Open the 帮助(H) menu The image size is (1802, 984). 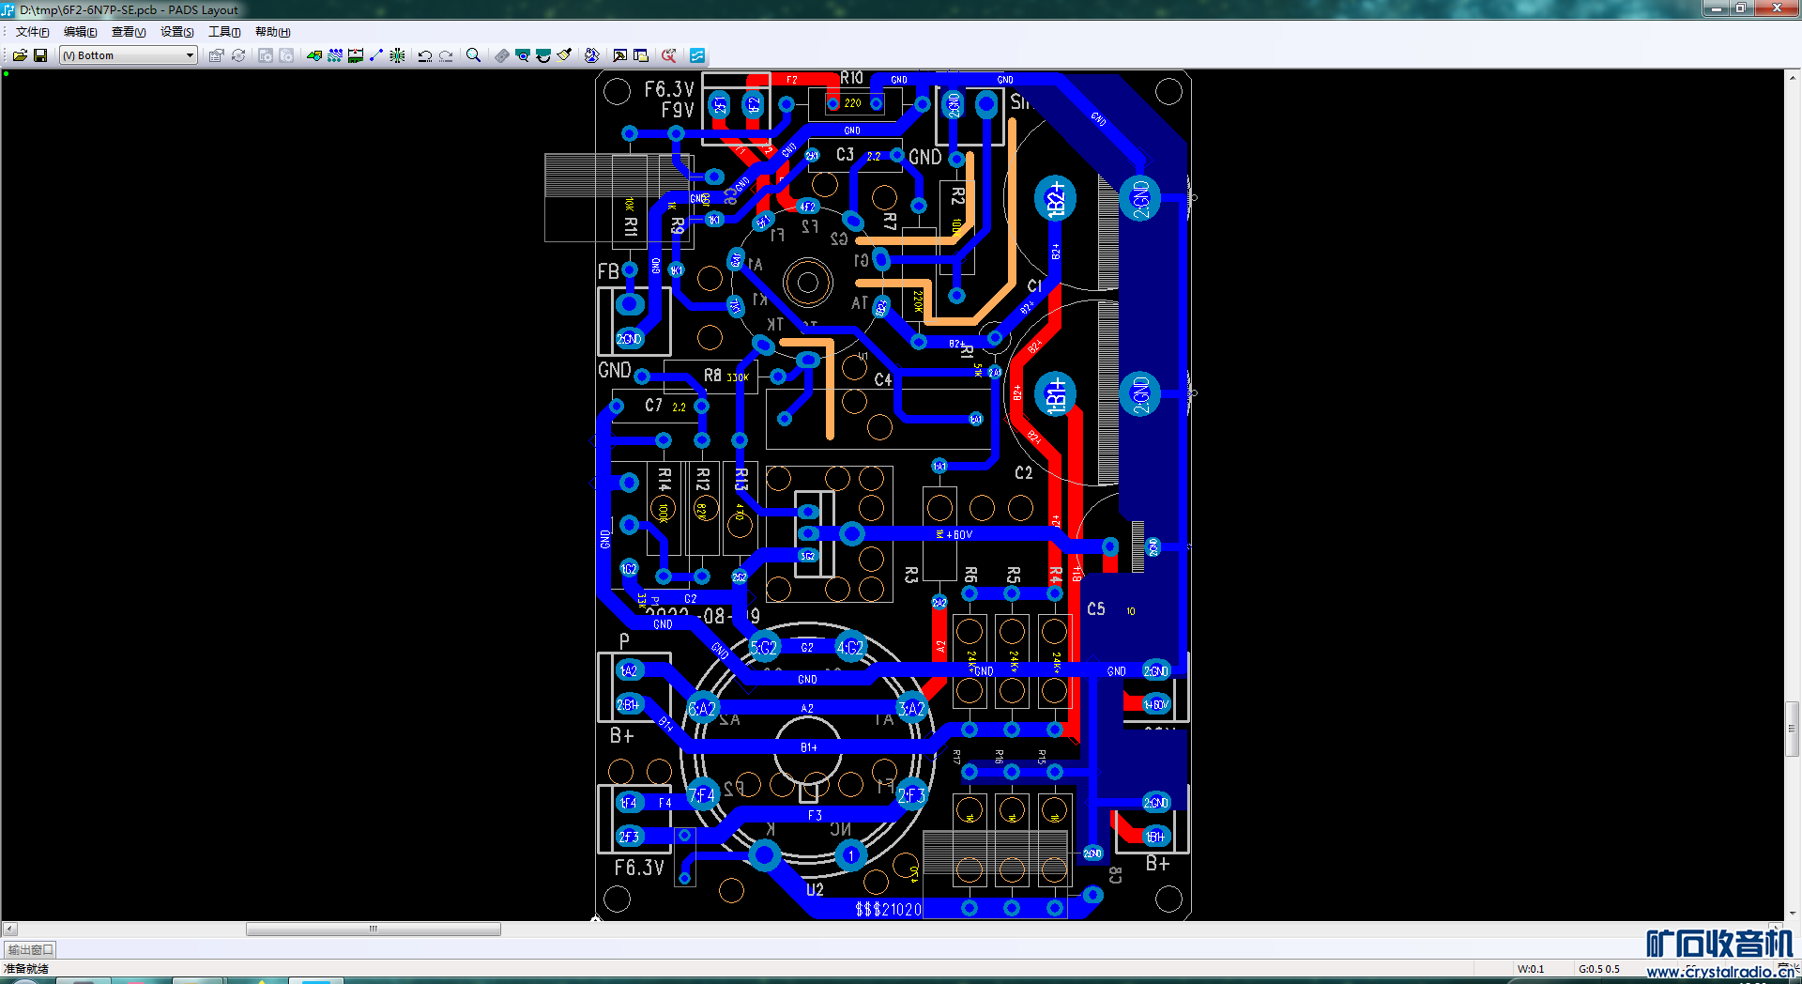pos(273,32)
